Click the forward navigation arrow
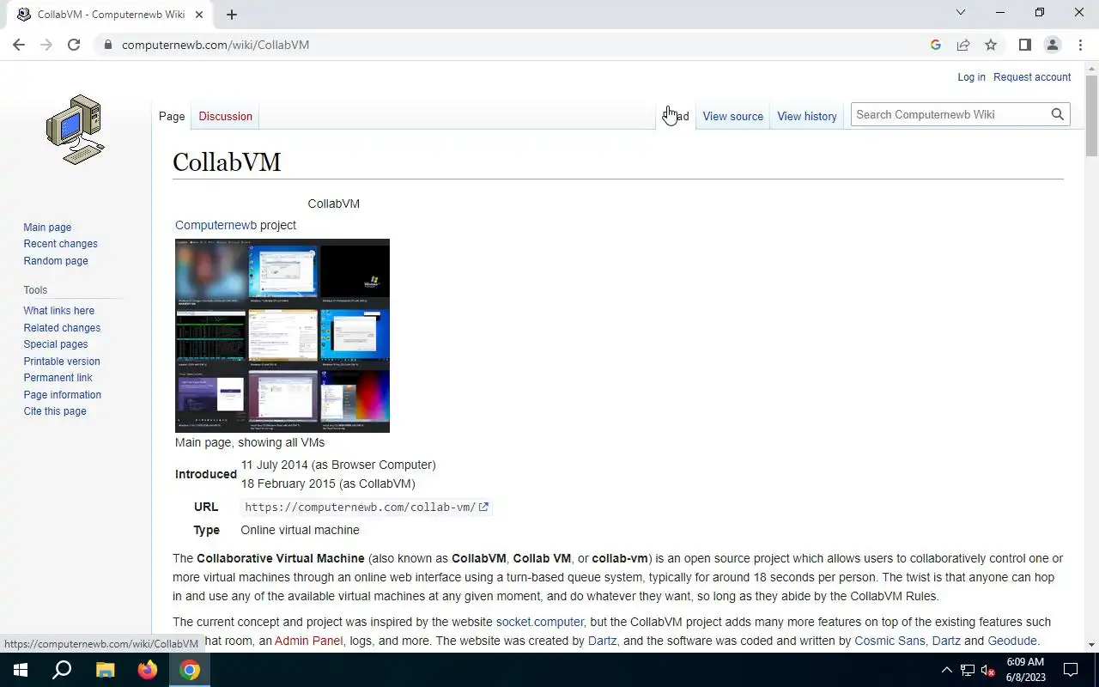The image size is (1099, 687). click(46, 45)
